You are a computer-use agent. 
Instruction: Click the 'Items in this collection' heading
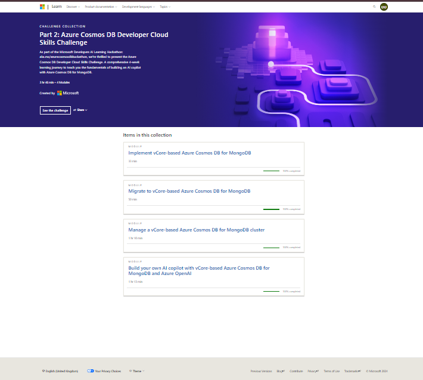(147, 135)
